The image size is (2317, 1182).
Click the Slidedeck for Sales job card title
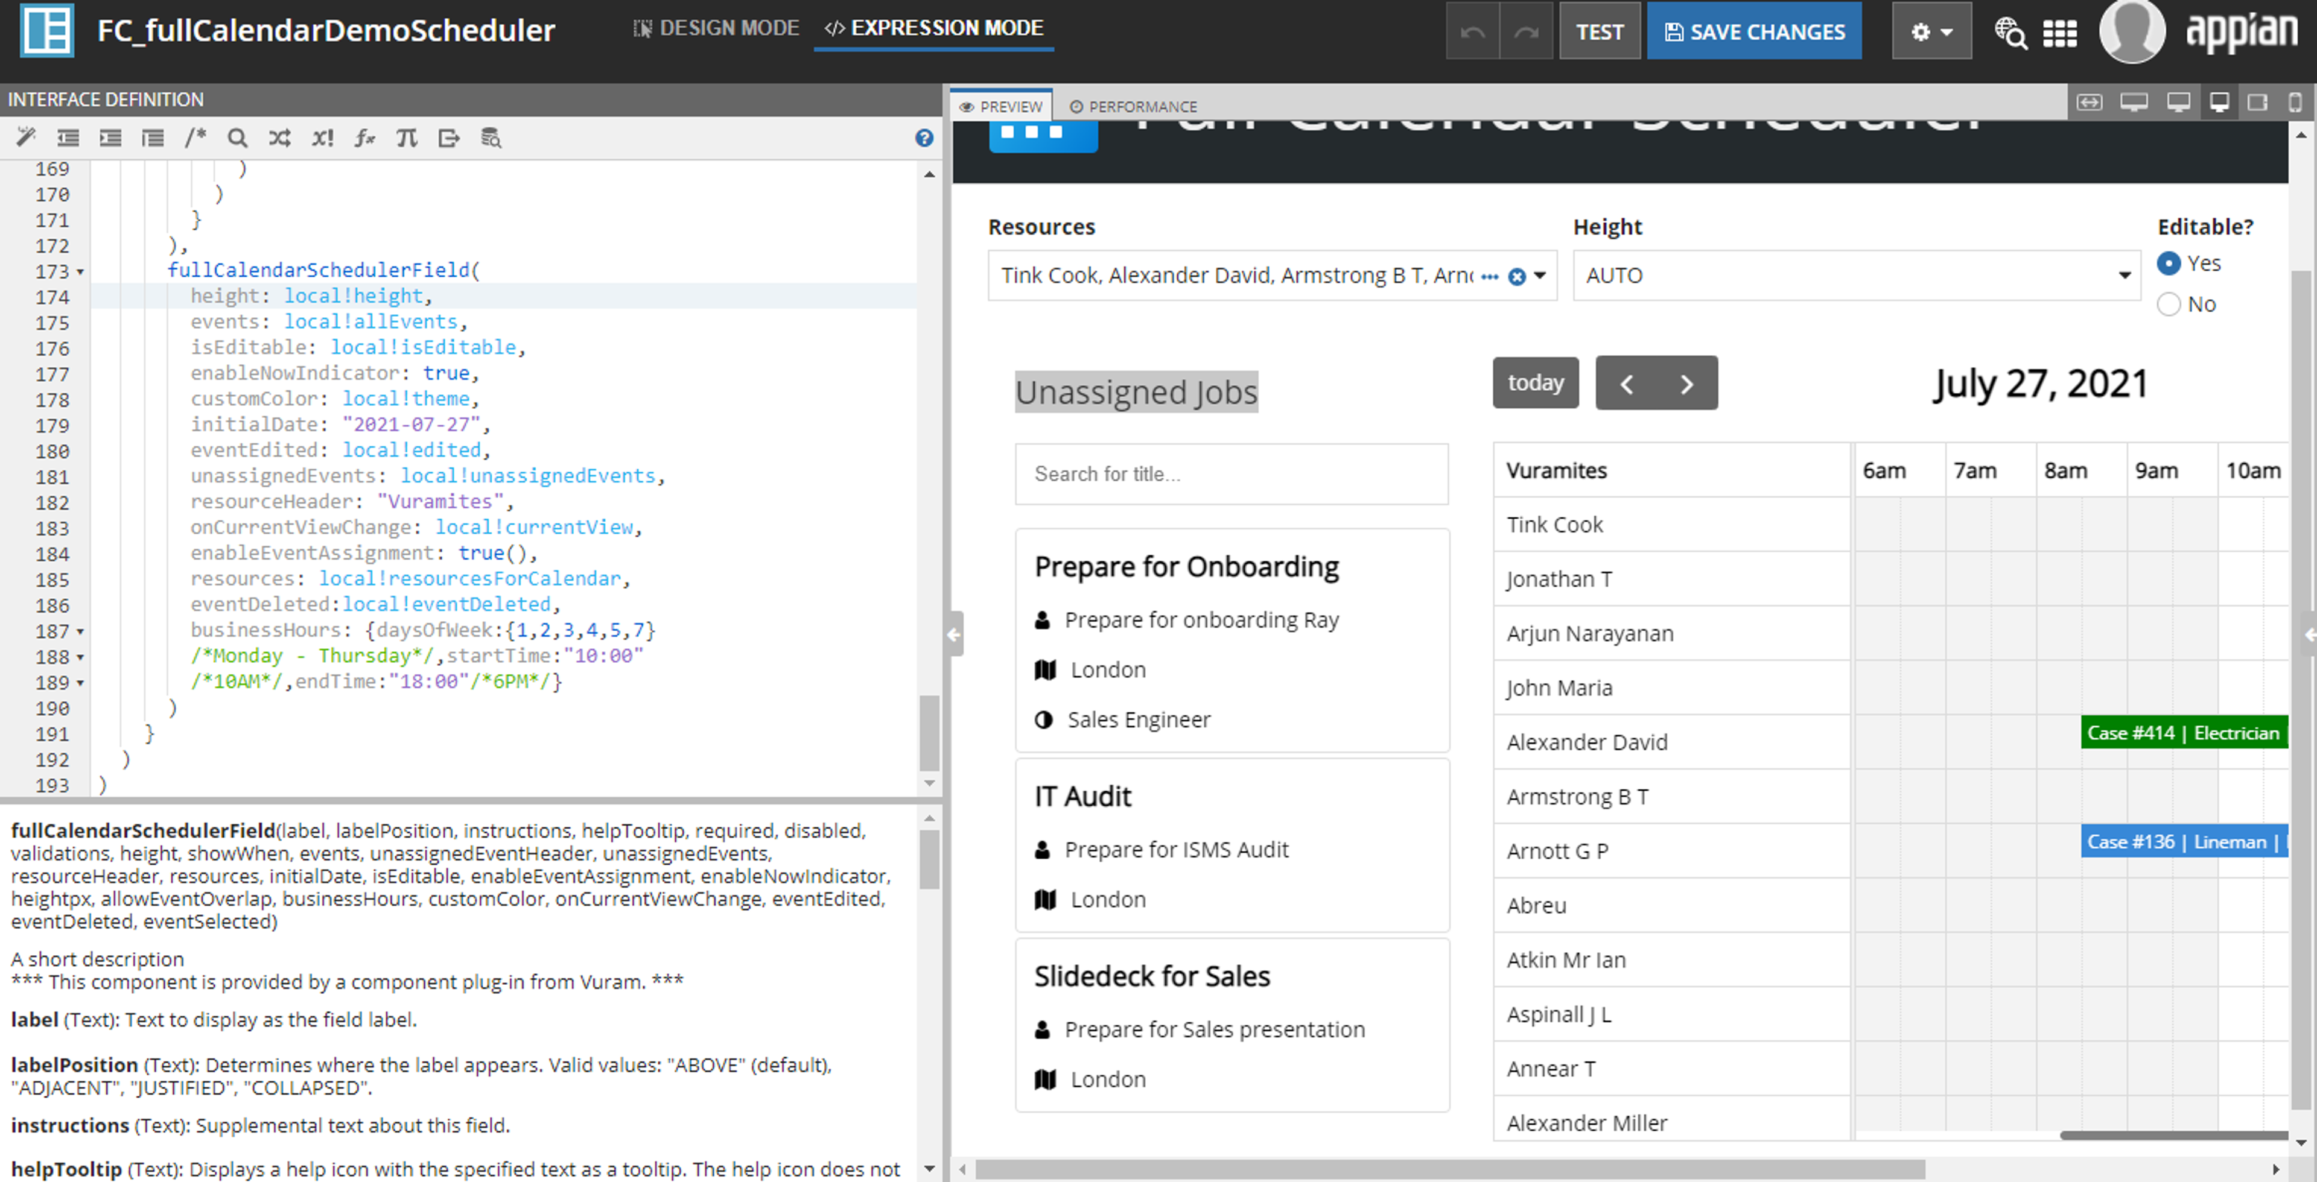1151,976
